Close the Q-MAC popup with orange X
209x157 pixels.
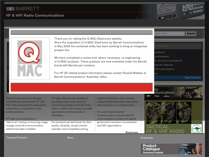(151, 32)
